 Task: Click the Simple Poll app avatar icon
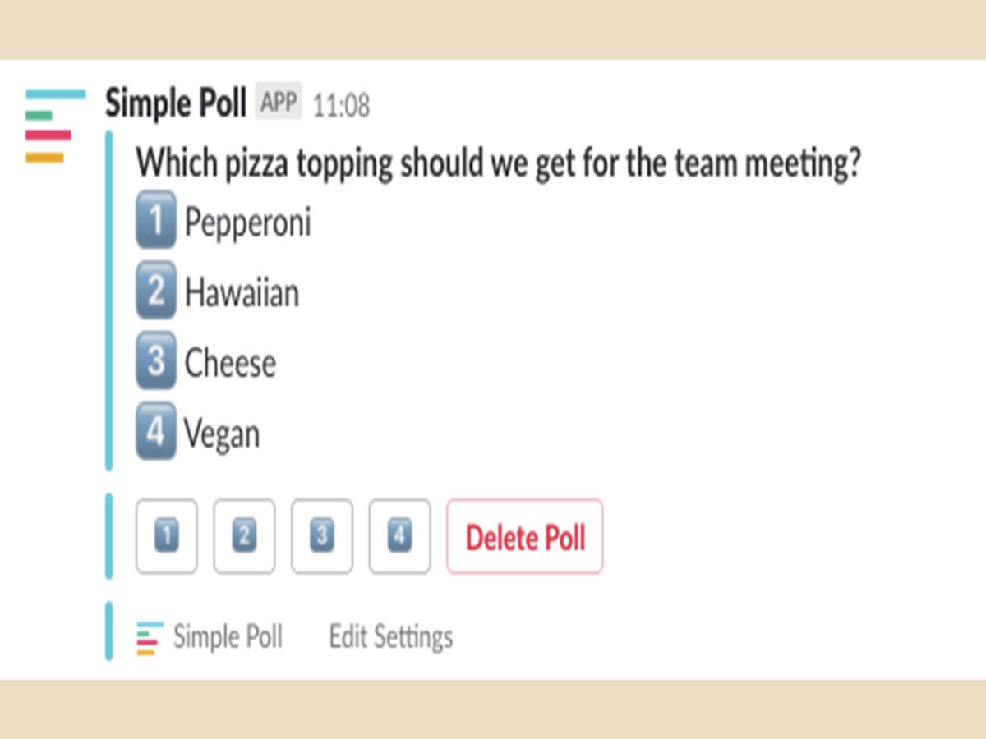(55, 126)
